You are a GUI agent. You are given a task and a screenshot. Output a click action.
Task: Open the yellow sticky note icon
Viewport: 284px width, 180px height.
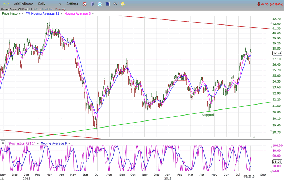tap(122, 4)
